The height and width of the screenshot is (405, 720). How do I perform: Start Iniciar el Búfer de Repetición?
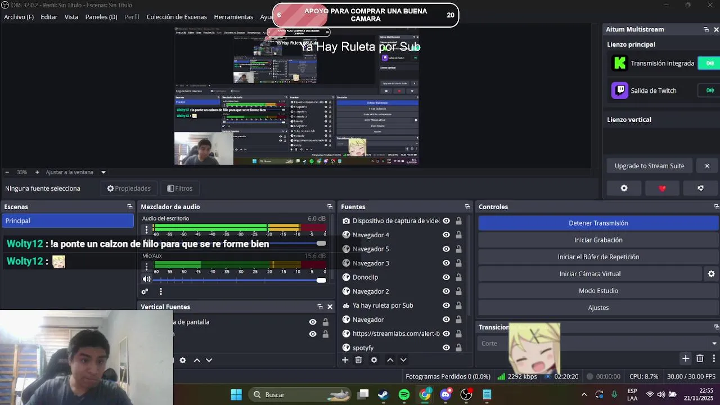point(598,257)
